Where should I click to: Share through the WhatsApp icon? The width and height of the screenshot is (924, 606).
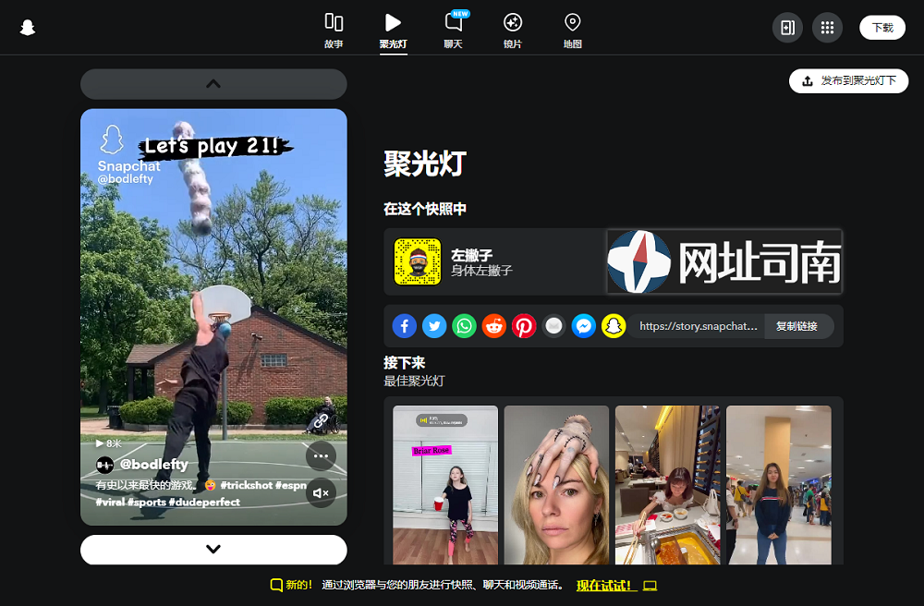coord(464,326)
